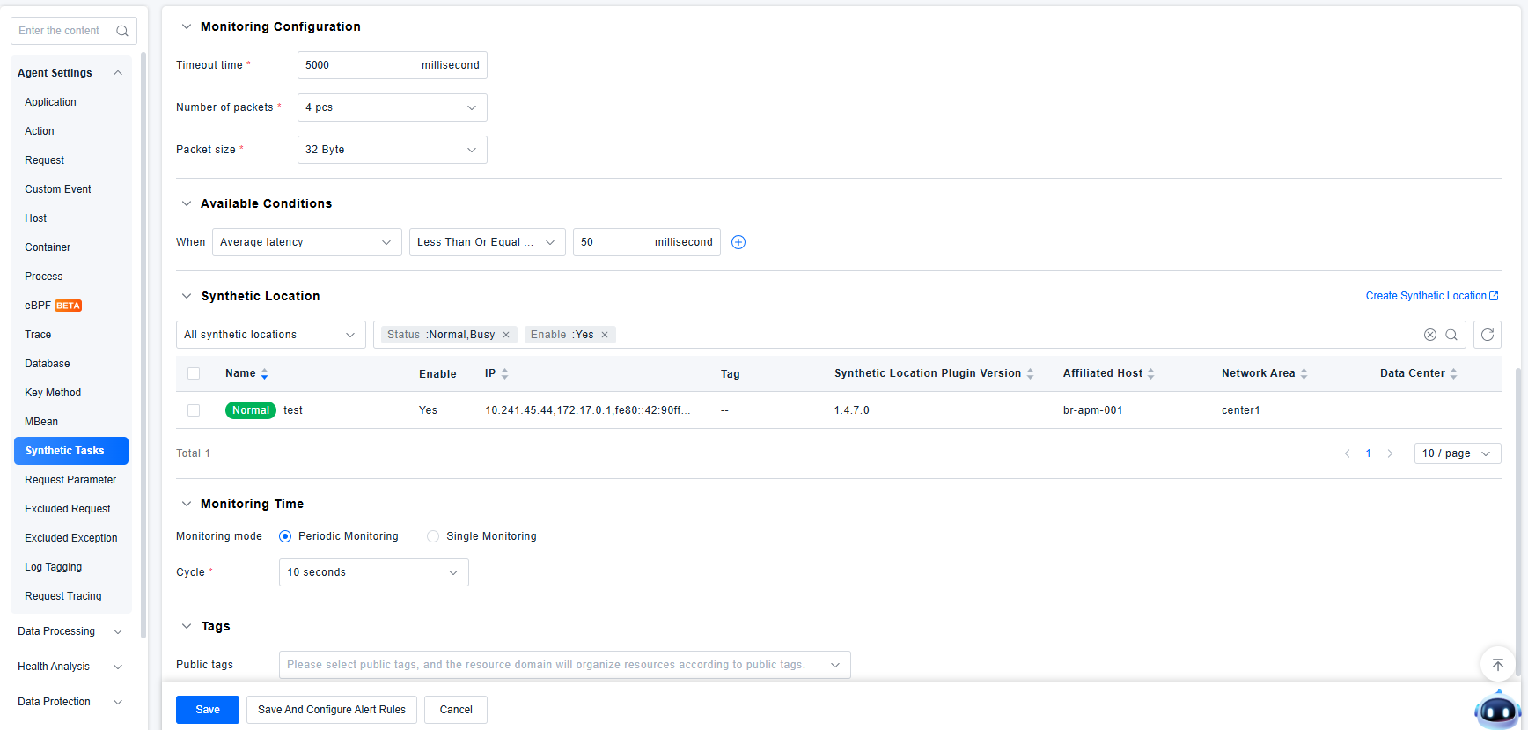
Task: Click into the Timeout time input field
Action: (356, 65)
